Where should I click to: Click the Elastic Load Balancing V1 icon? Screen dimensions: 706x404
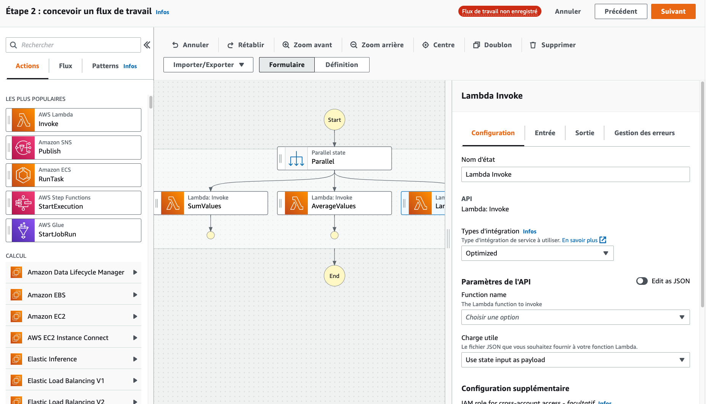(x=16, y=380)
